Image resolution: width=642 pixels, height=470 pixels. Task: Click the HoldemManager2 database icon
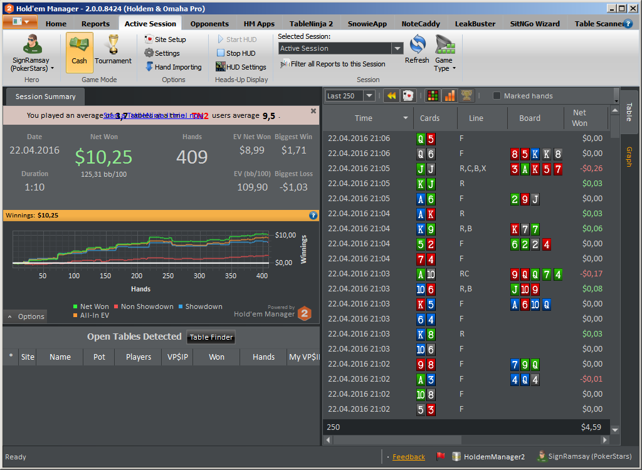point(456,456)
